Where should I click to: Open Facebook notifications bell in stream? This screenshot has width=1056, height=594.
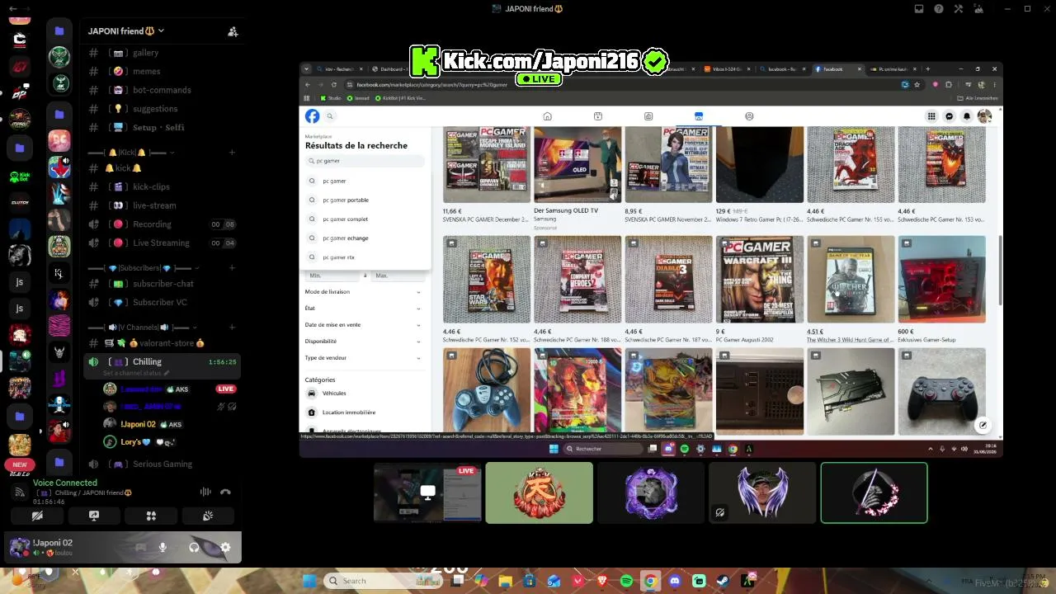pos(967,116)
